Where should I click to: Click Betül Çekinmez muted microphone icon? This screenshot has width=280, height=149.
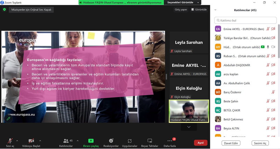tap(268, 119)
